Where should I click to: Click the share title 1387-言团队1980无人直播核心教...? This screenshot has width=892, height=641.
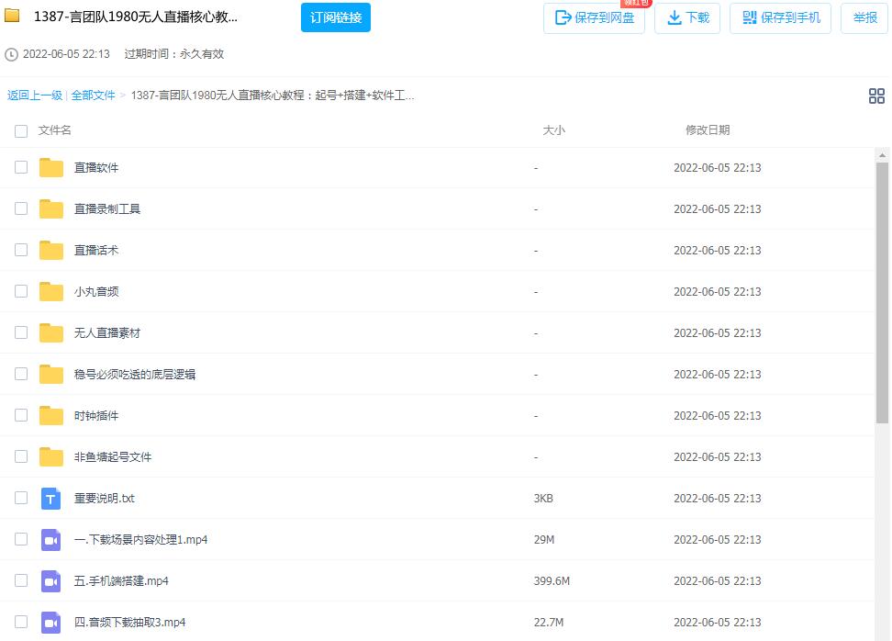pos(136,17)
